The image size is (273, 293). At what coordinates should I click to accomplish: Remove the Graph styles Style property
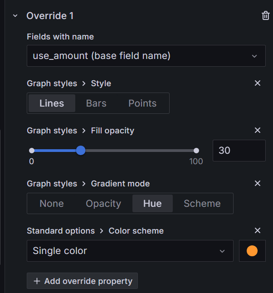point(258,83)
